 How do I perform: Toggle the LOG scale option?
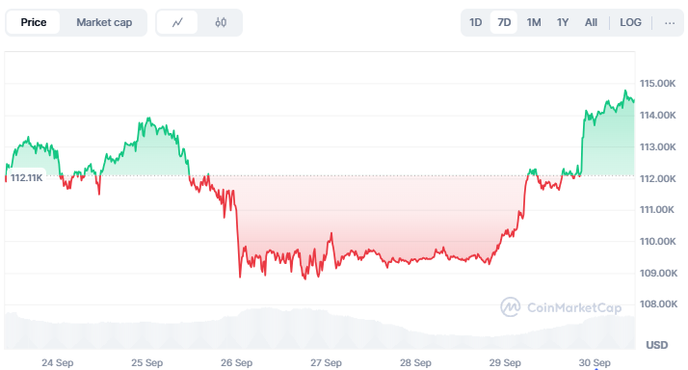click(630, 22)
